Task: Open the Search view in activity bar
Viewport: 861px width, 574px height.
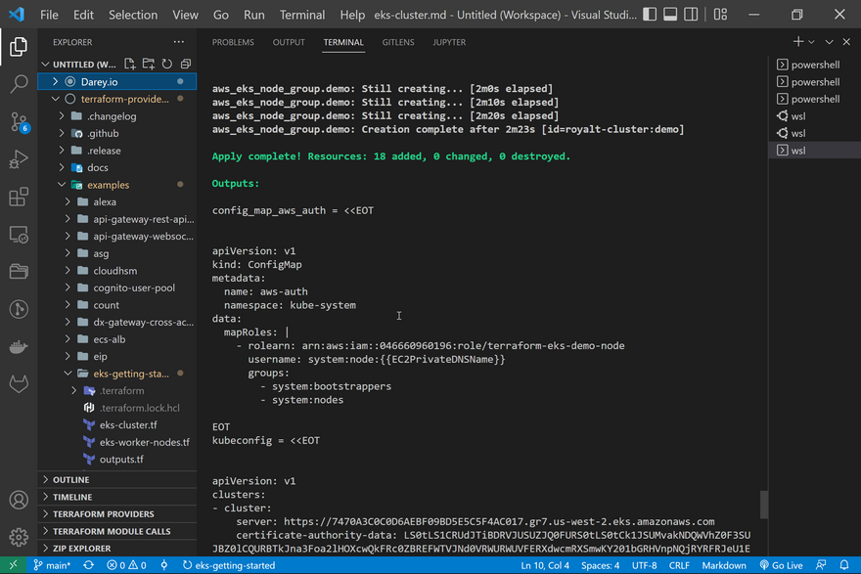Action: point(19,84)
